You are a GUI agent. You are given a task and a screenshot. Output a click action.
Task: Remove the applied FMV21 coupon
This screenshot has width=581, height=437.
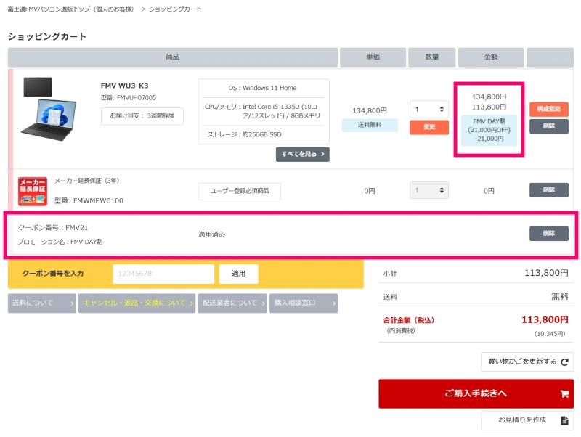click(548, 233)
